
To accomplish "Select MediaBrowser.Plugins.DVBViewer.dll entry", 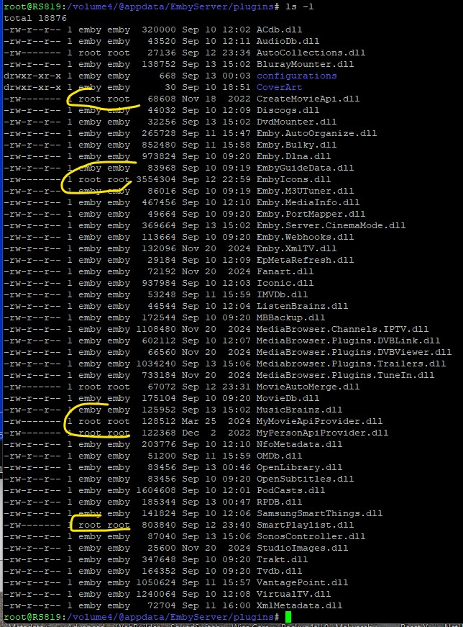I will point(354,352).
